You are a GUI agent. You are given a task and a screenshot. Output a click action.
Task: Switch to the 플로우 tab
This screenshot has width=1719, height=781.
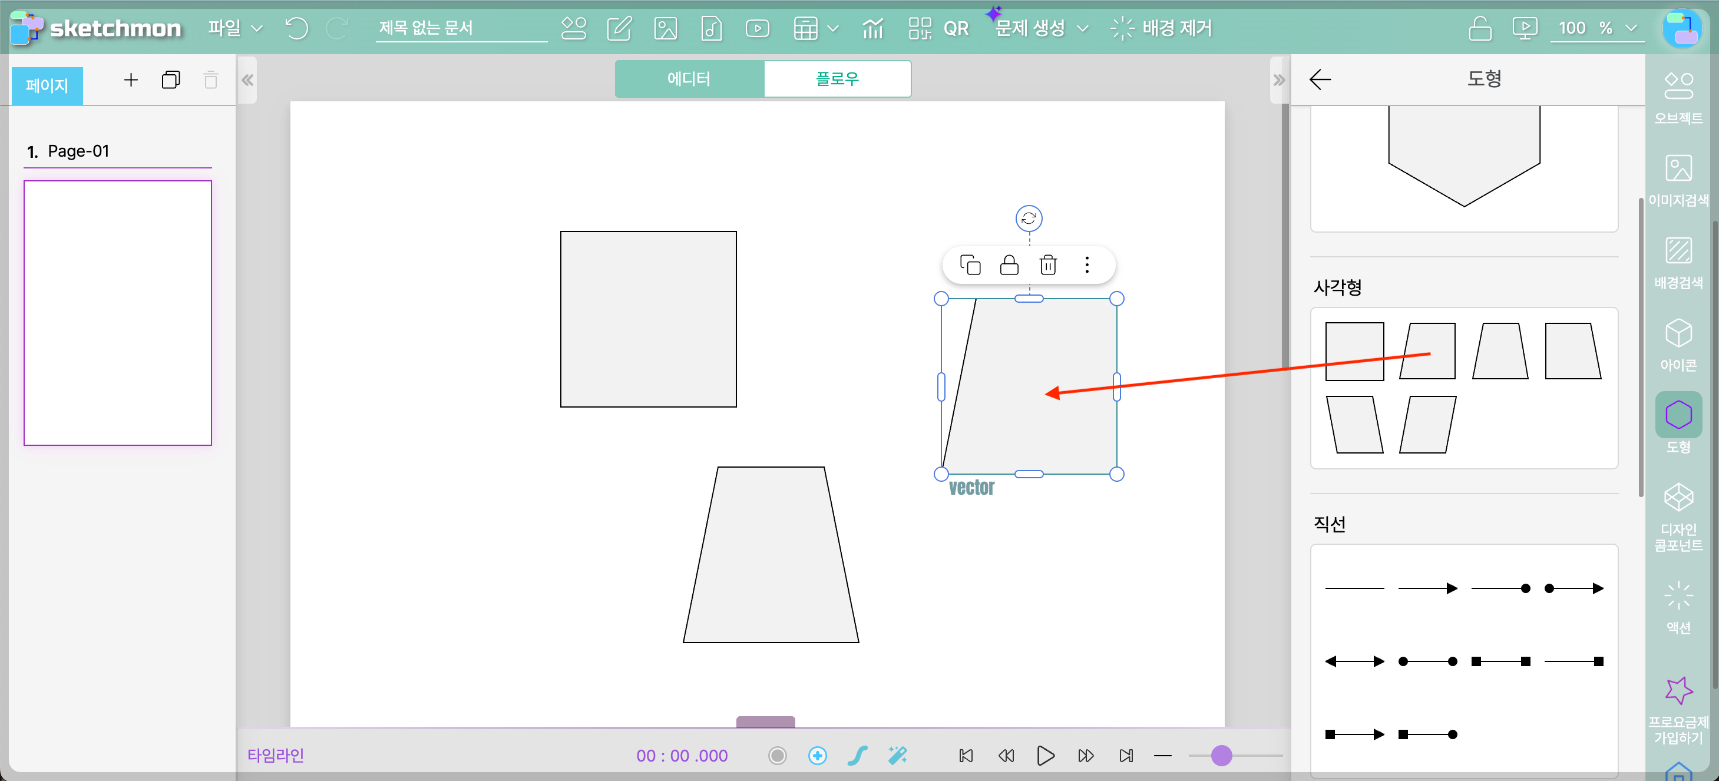coord(837,79)
